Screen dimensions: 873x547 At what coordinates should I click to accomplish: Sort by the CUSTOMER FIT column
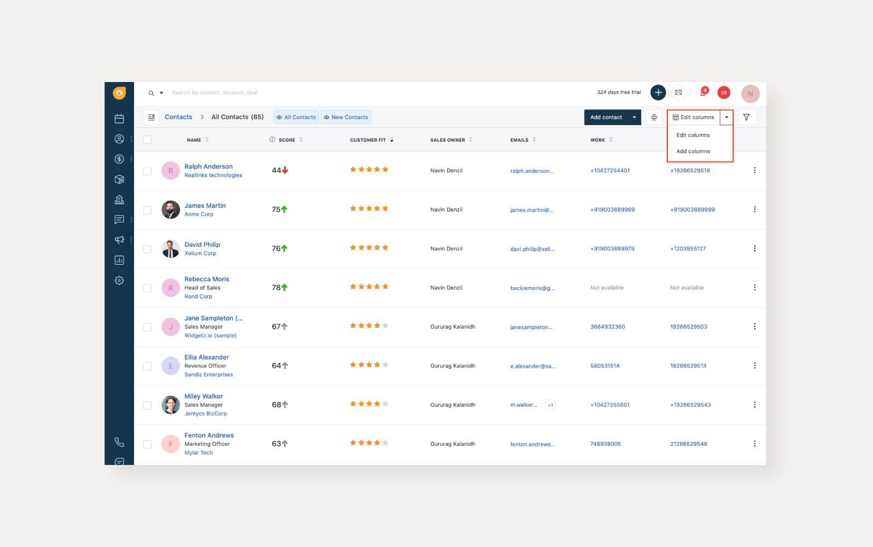392,140
